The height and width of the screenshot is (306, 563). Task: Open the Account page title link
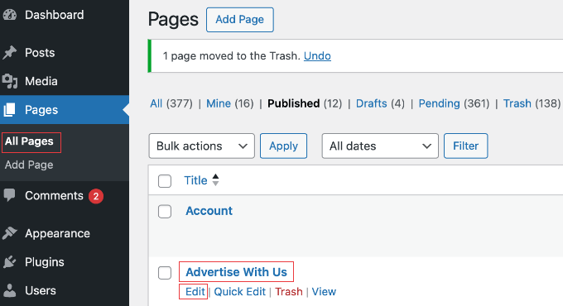(209, 211)
